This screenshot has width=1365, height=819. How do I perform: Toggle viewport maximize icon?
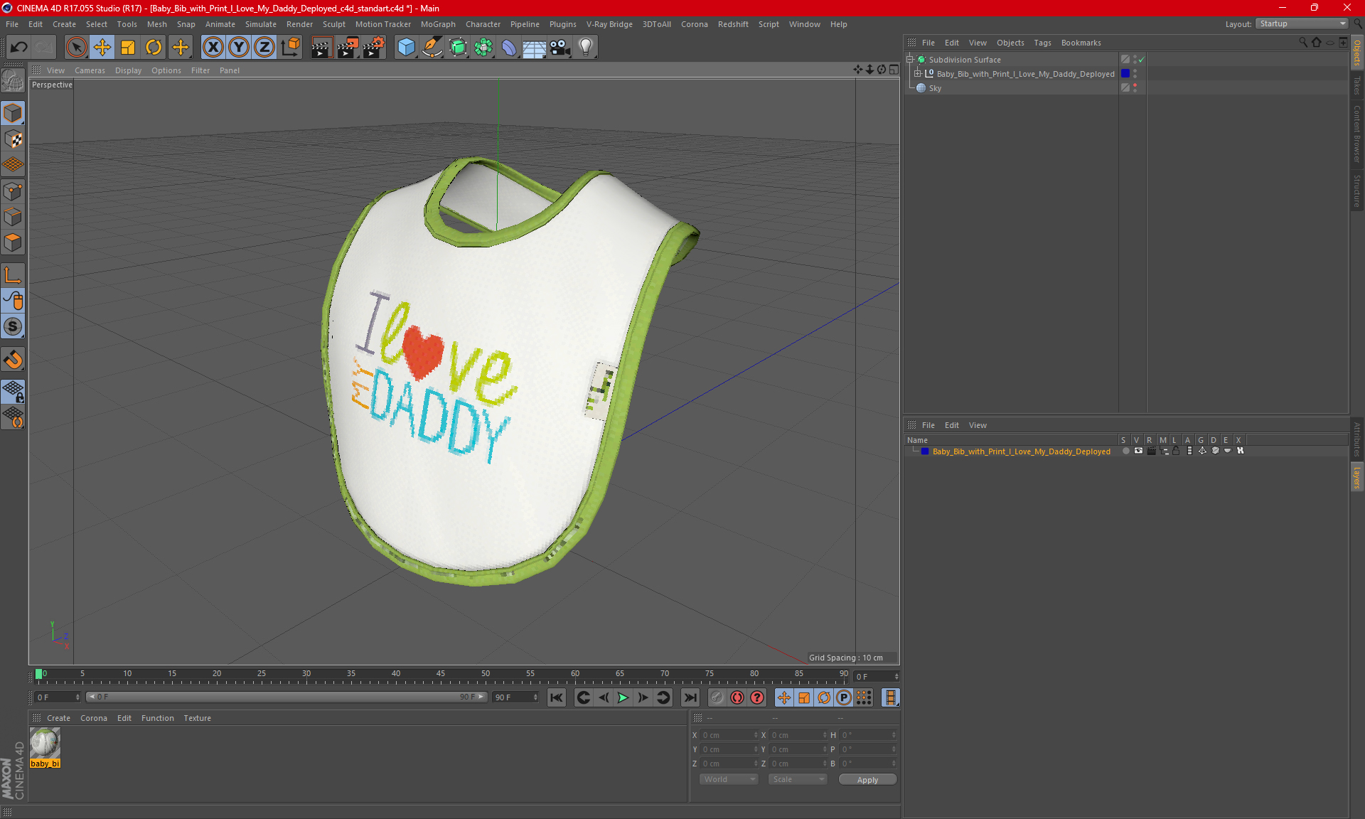click(894, 70)
